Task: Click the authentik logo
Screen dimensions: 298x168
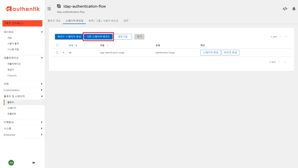Action: click(22, 8)
